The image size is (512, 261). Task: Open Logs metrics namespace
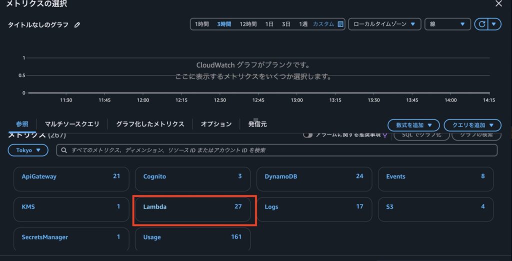314,209
